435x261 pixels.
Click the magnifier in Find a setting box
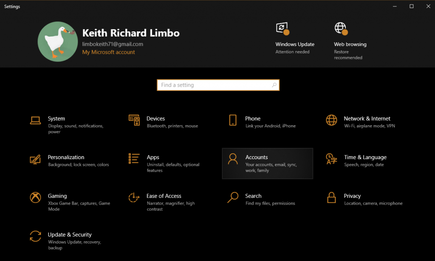point(274,85)
